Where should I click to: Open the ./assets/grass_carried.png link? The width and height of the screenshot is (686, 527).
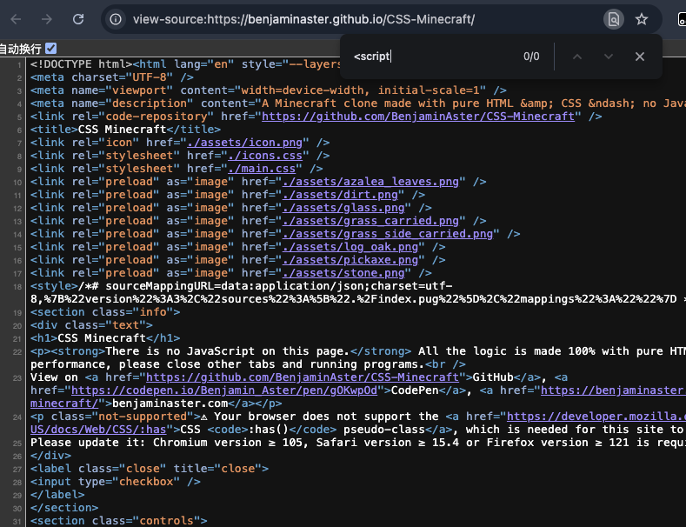[x=371, y=221]
